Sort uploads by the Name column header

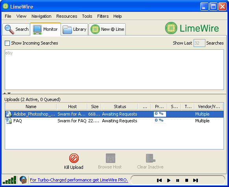[x=31, y=107]
